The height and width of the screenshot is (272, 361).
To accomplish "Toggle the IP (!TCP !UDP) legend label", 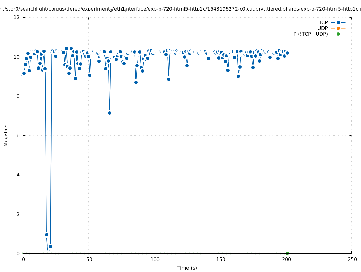I will click(310, 34).
